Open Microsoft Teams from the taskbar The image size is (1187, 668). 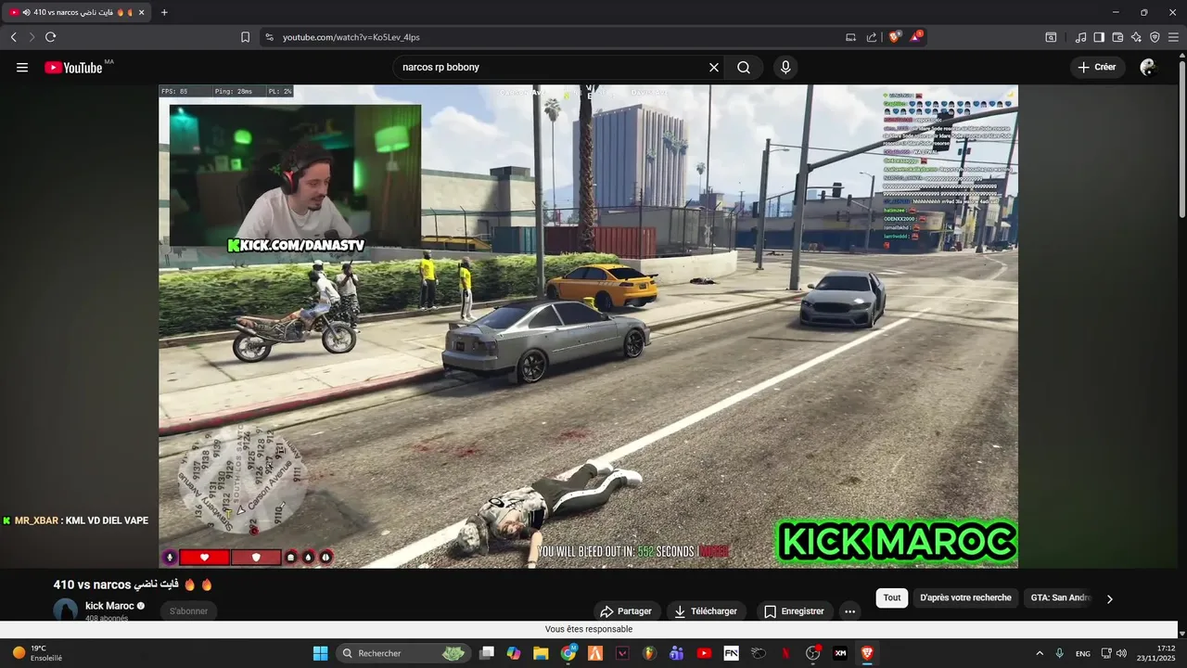coord(676,653)
